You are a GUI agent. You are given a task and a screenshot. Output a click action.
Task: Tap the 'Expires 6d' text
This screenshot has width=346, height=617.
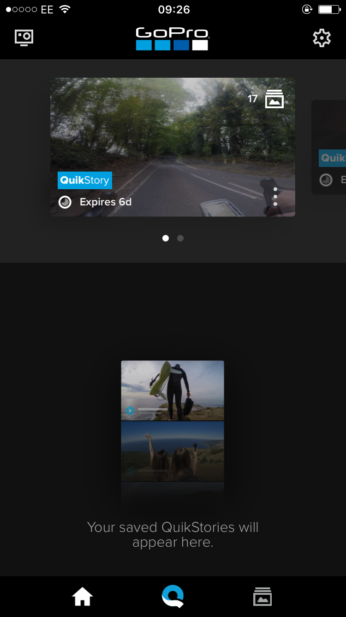[x=106, y=202]
